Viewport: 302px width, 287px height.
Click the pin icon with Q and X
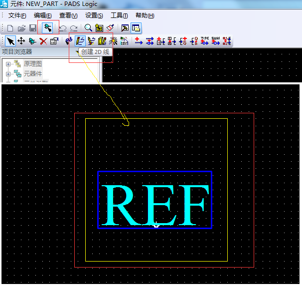point(194,41)
